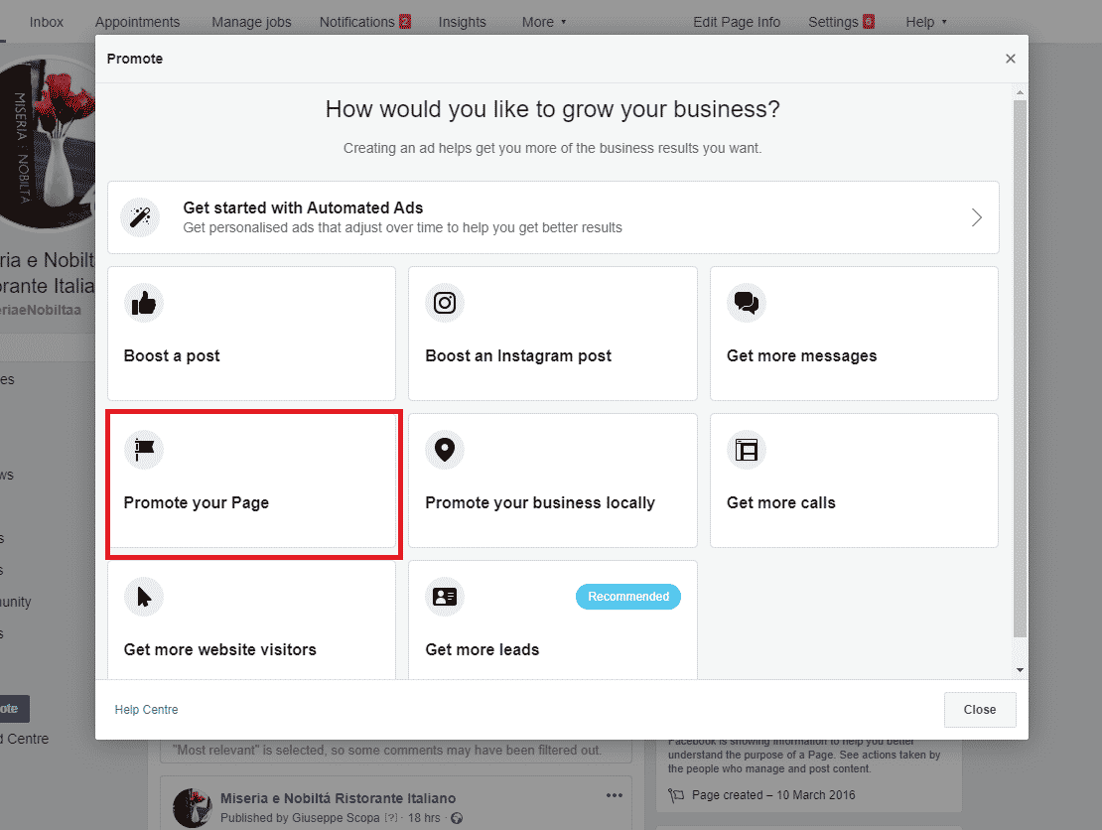This screenshot has width=1102, height=830.
Task: Switch to Manage jobs tab
Action: point(251,22)
